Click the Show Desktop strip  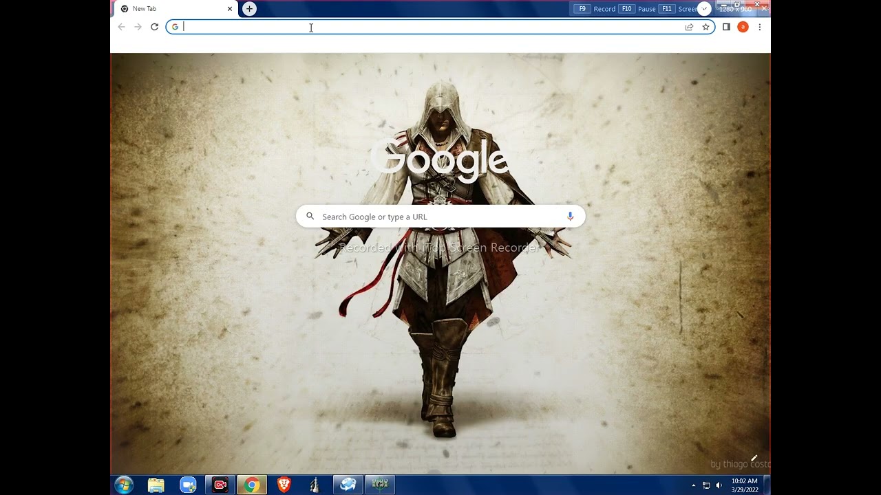767,485
